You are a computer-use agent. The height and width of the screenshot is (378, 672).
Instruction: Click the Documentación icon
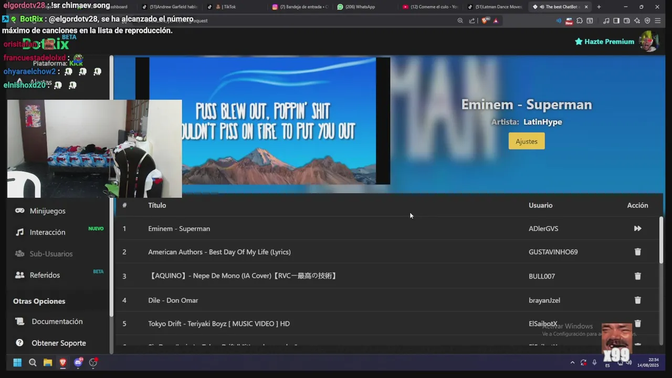click(19, 321)
